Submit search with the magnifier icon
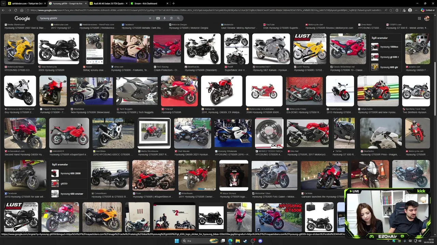The width and height of the screenshot is (437, 245). coord(178,18)
